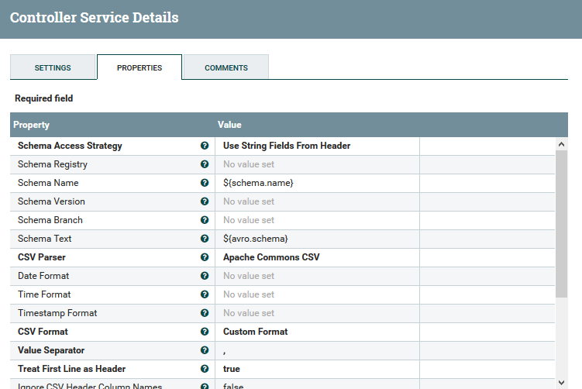This screenshot has height=389, width=582.
Task: Click help icon for Schema Access Strategy
Action: [x=205, y=146]
